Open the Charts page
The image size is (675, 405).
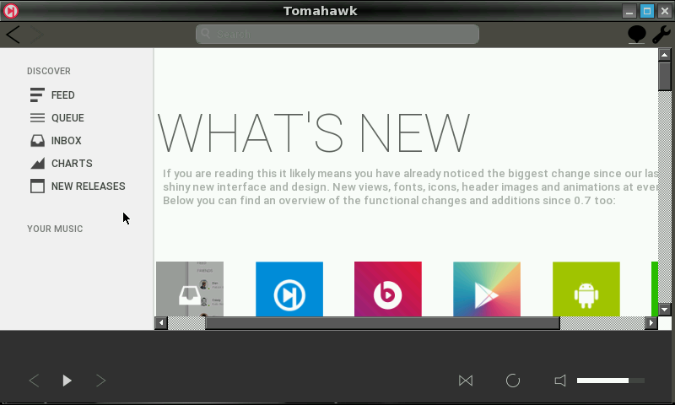point(72,164)
